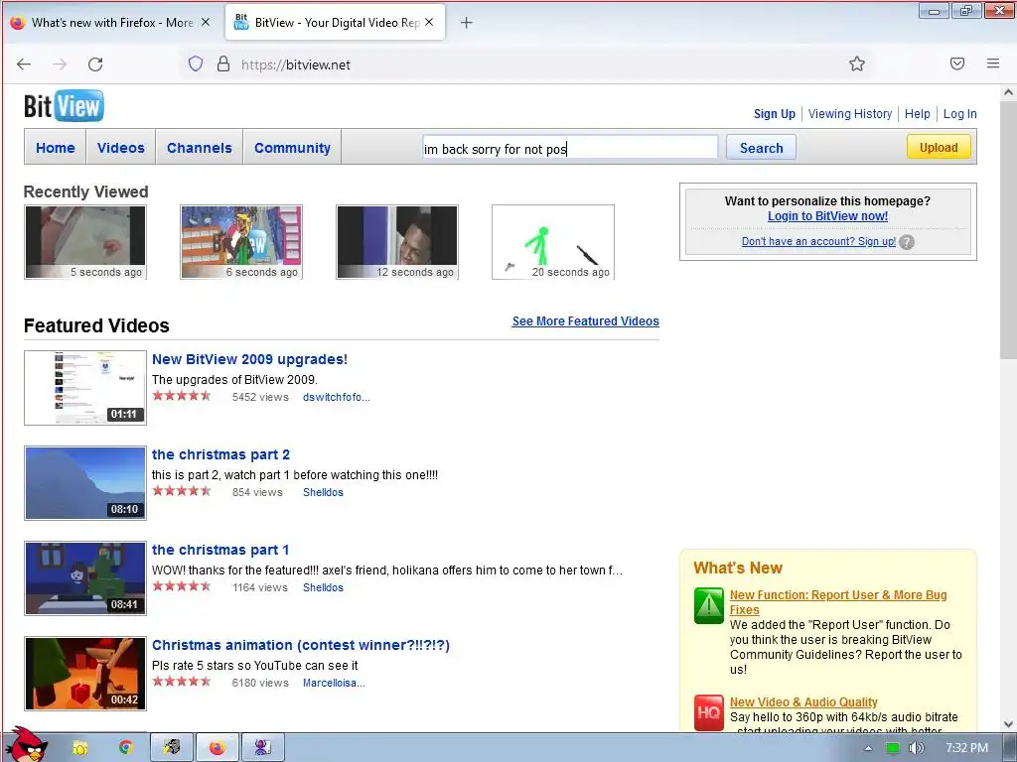Open the Firefox hamburger menu
Image resolution: width=1017 pixels, height=762 pixels.
coord(993,63)
